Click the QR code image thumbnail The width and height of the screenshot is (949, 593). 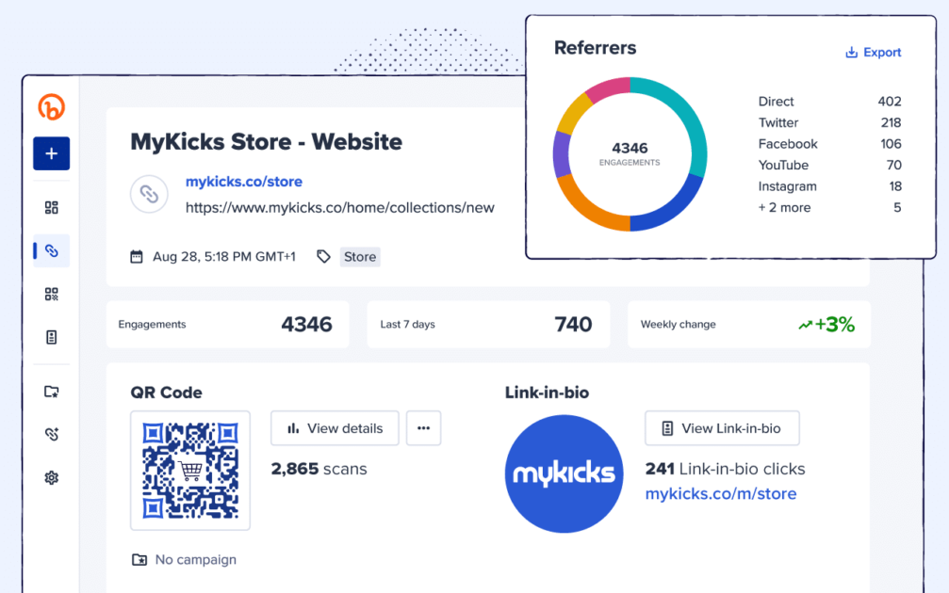pos(190,471)
